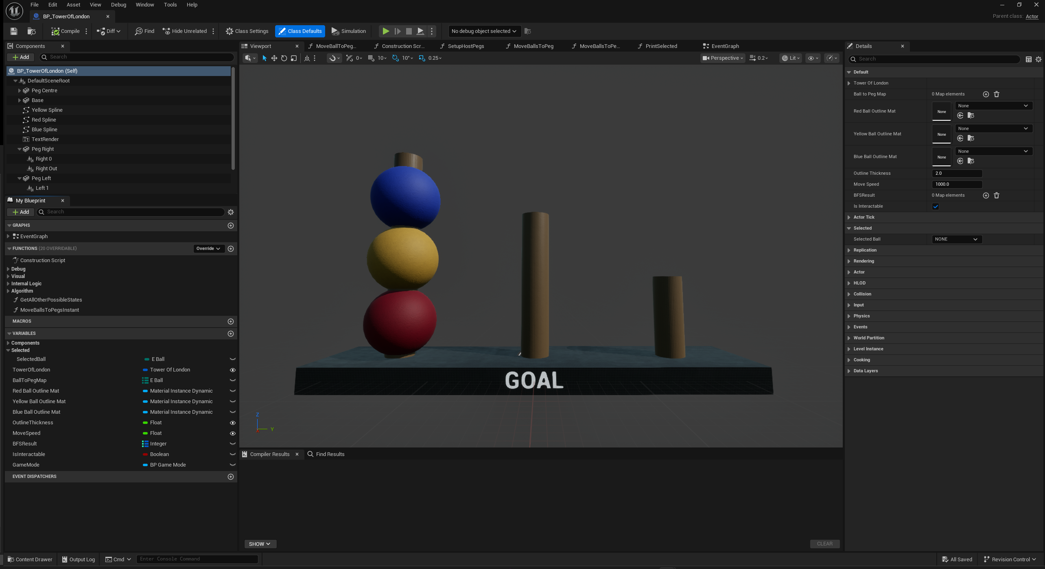
Task: Open the Debug menu
Action: click(118, 5)
